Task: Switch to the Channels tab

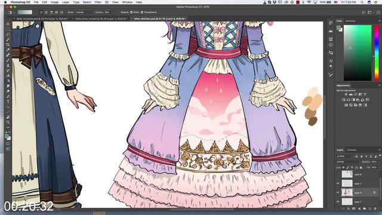Action: (352, 150)
